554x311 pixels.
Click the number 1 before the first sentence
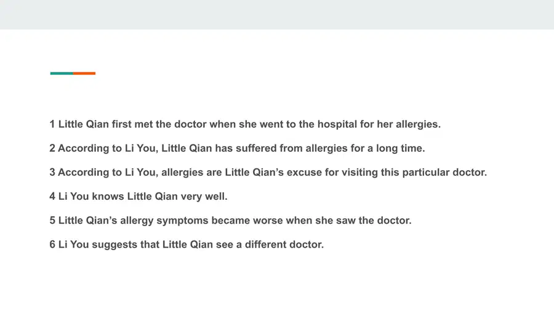(x=52, y=124)
